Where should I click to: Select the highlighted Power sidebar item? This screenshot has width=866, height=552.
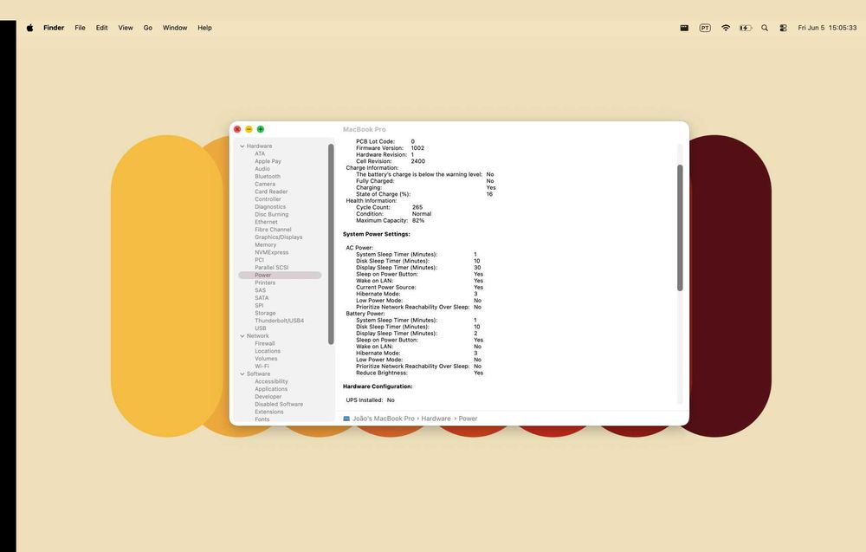[280, 276]
